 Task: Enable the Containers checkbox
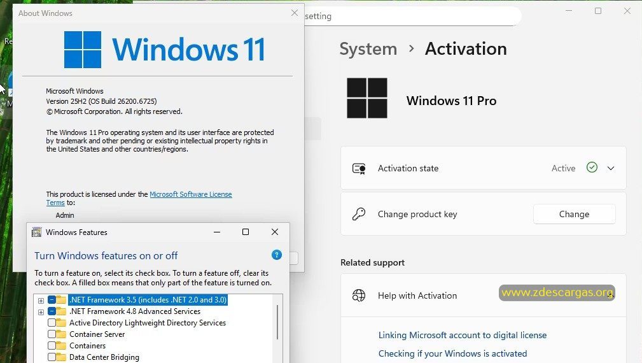tap(52, 345)
